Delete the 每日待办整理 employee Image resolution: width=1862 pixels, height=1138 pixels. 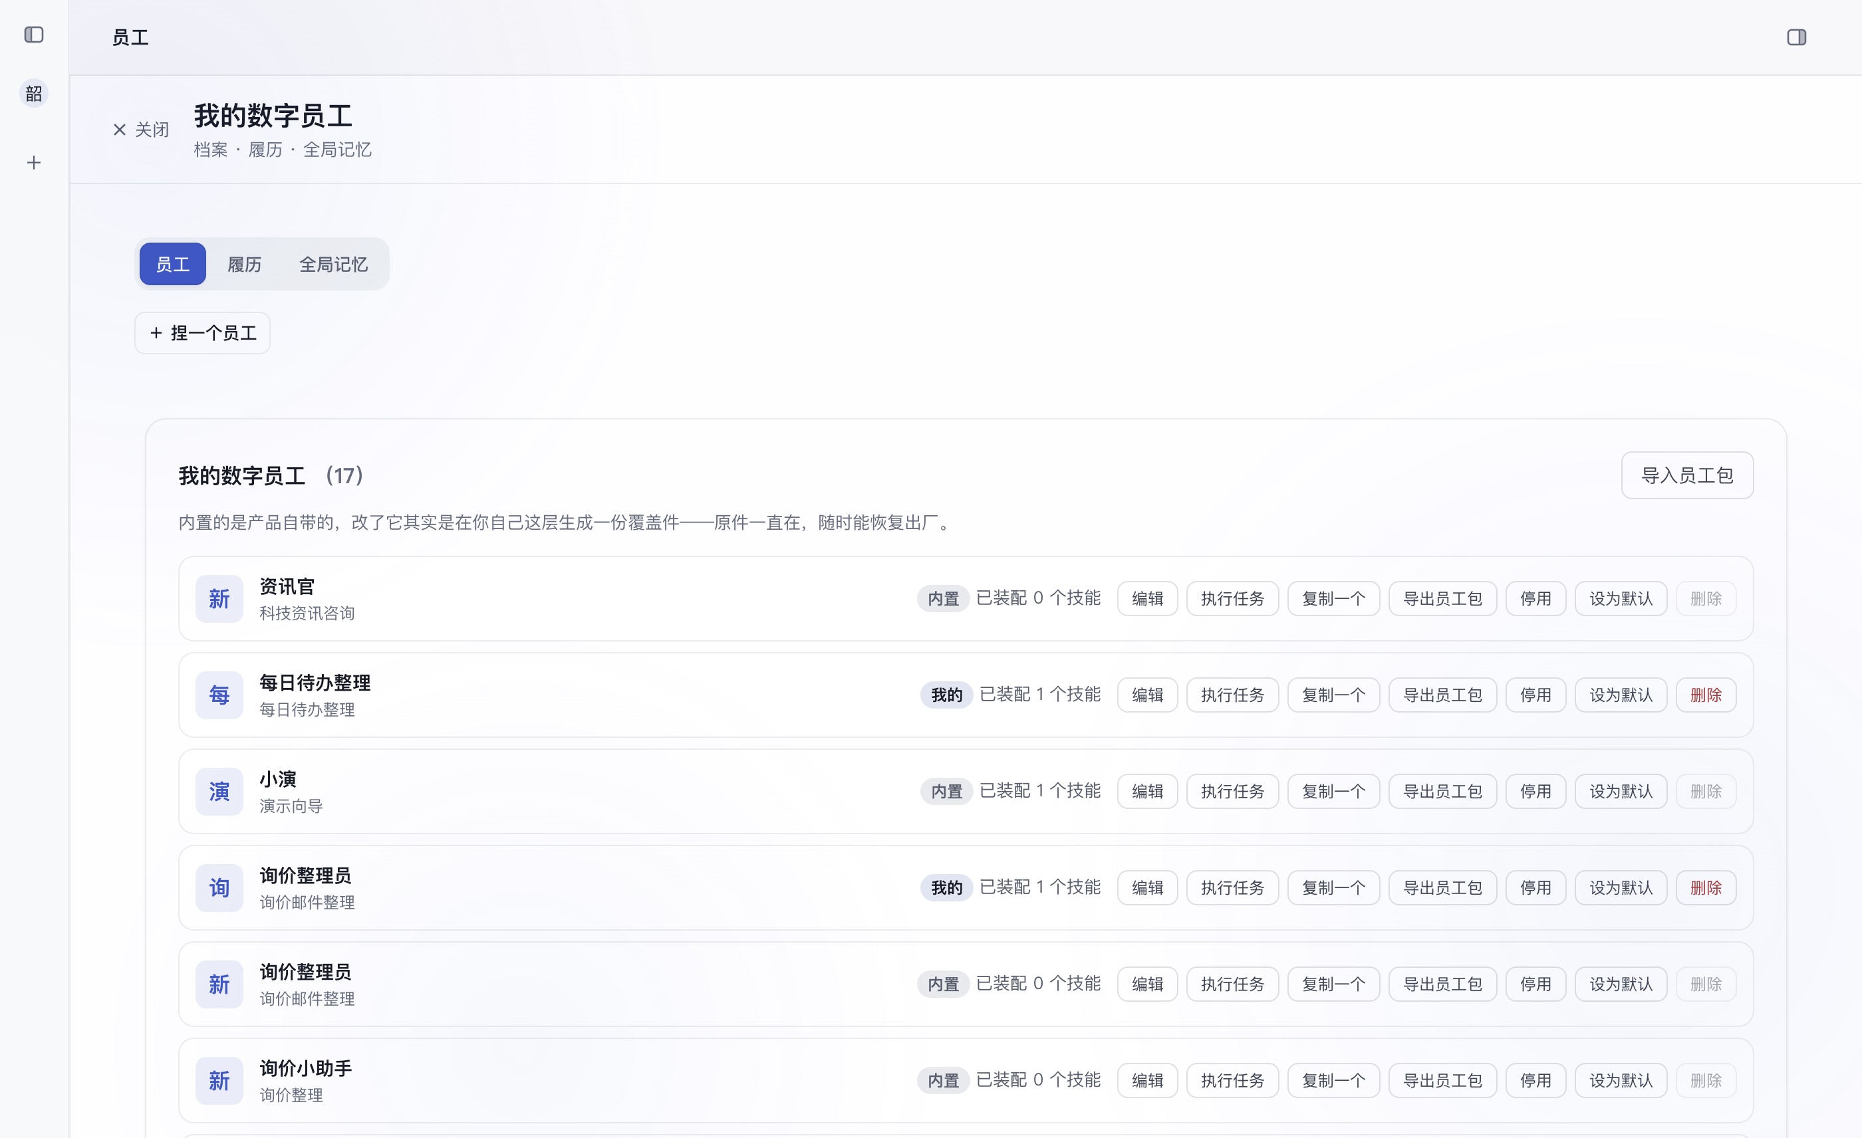pyautogui.click(x=1706, y=695)
